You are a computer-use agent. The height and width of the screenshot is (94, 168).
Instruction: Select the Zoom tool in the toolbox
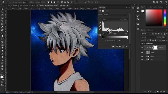(x=2, y=69)
